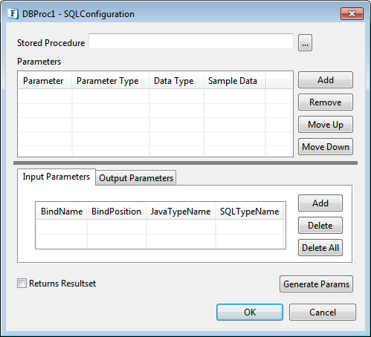Screen dimensions: 371x337
Task: Close the SQLConfiguration dialog
Action: pos(352,13)
